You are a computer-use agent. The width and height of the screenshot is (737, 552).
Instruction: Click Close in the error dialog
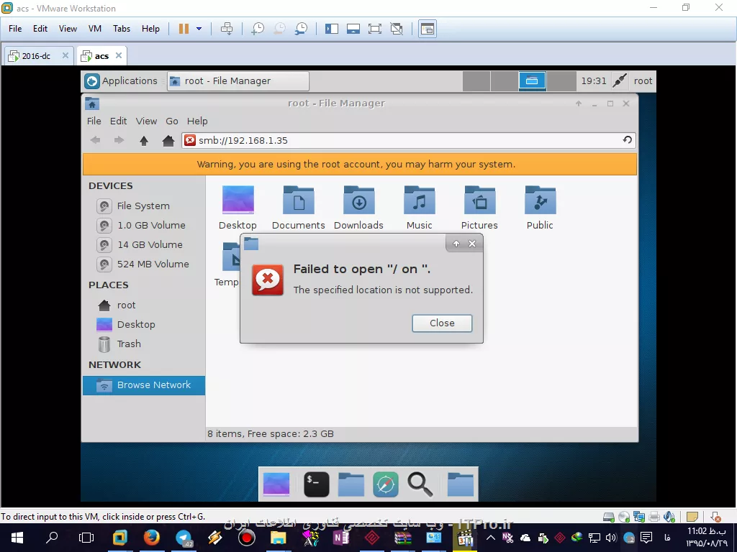442,323
